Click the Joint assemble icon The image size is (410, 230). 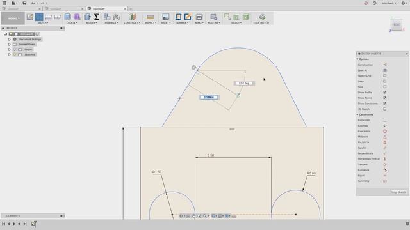pos(117,17)
